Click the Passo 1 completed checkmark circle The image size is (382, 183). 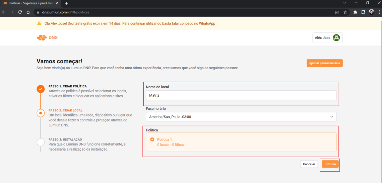point(41,89)
